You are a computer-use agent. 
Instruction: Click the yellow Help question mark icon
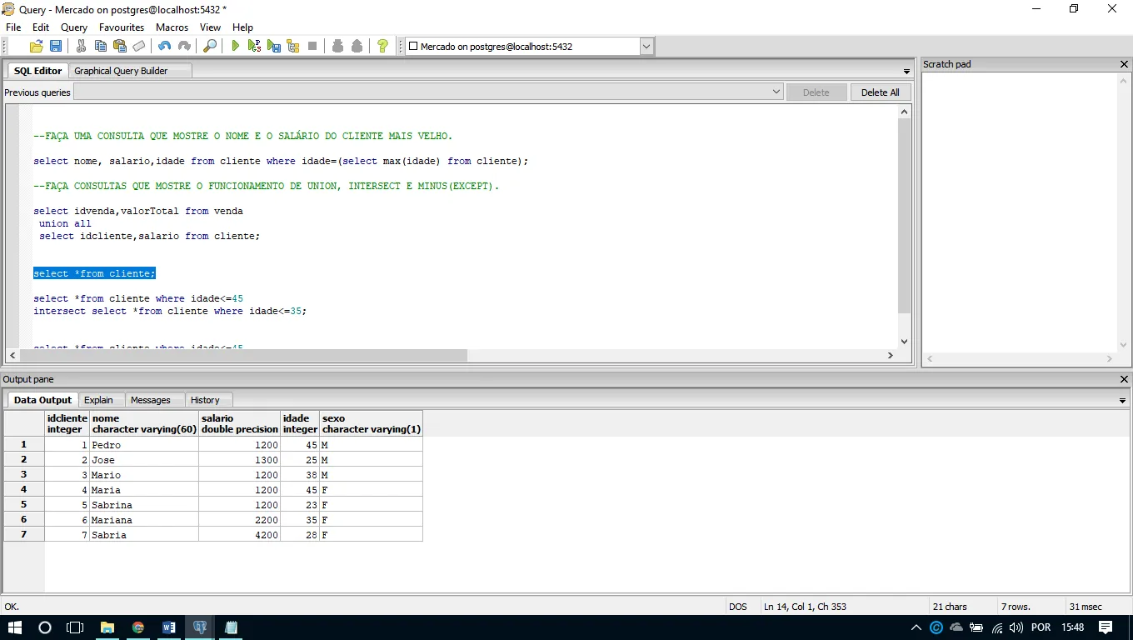tap(382, 47)
